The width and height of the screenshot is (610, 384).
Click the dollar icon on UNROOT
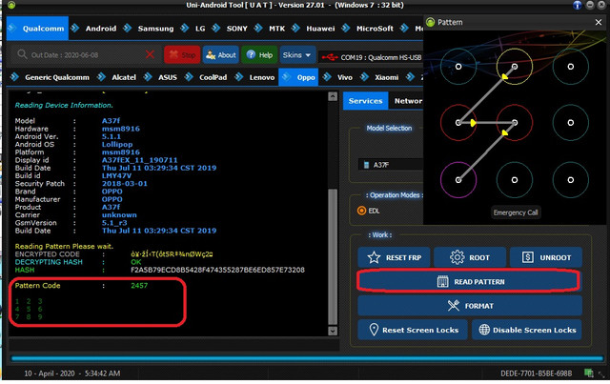point(528,257)
